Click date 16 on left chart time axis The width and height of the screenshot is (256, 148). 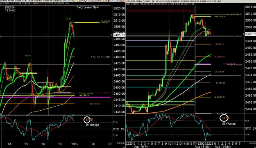[x=60, y=144]
